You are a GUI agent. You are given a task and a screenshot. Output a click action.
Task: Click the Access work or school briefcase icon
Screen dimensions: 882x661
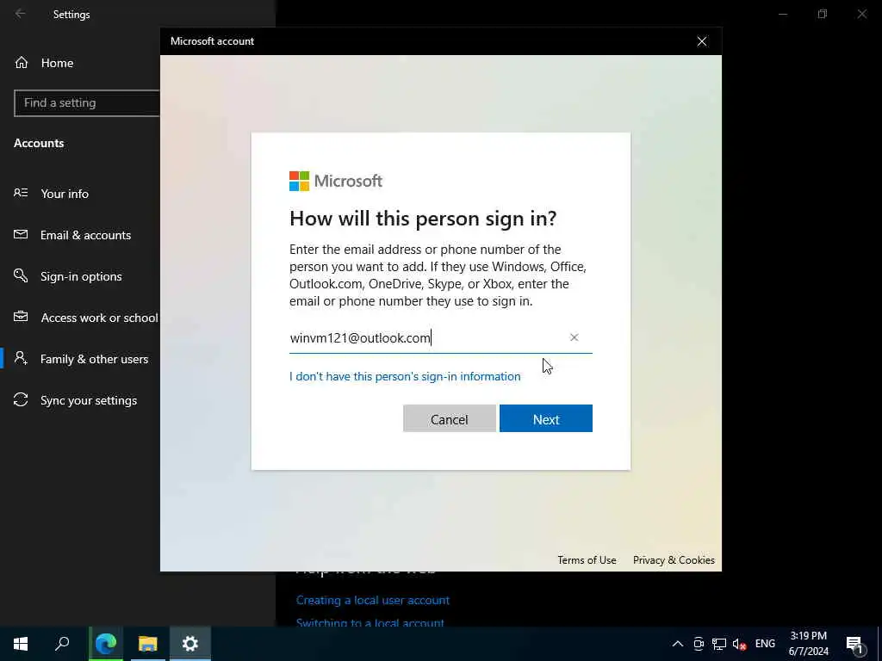tap(21, 317)
